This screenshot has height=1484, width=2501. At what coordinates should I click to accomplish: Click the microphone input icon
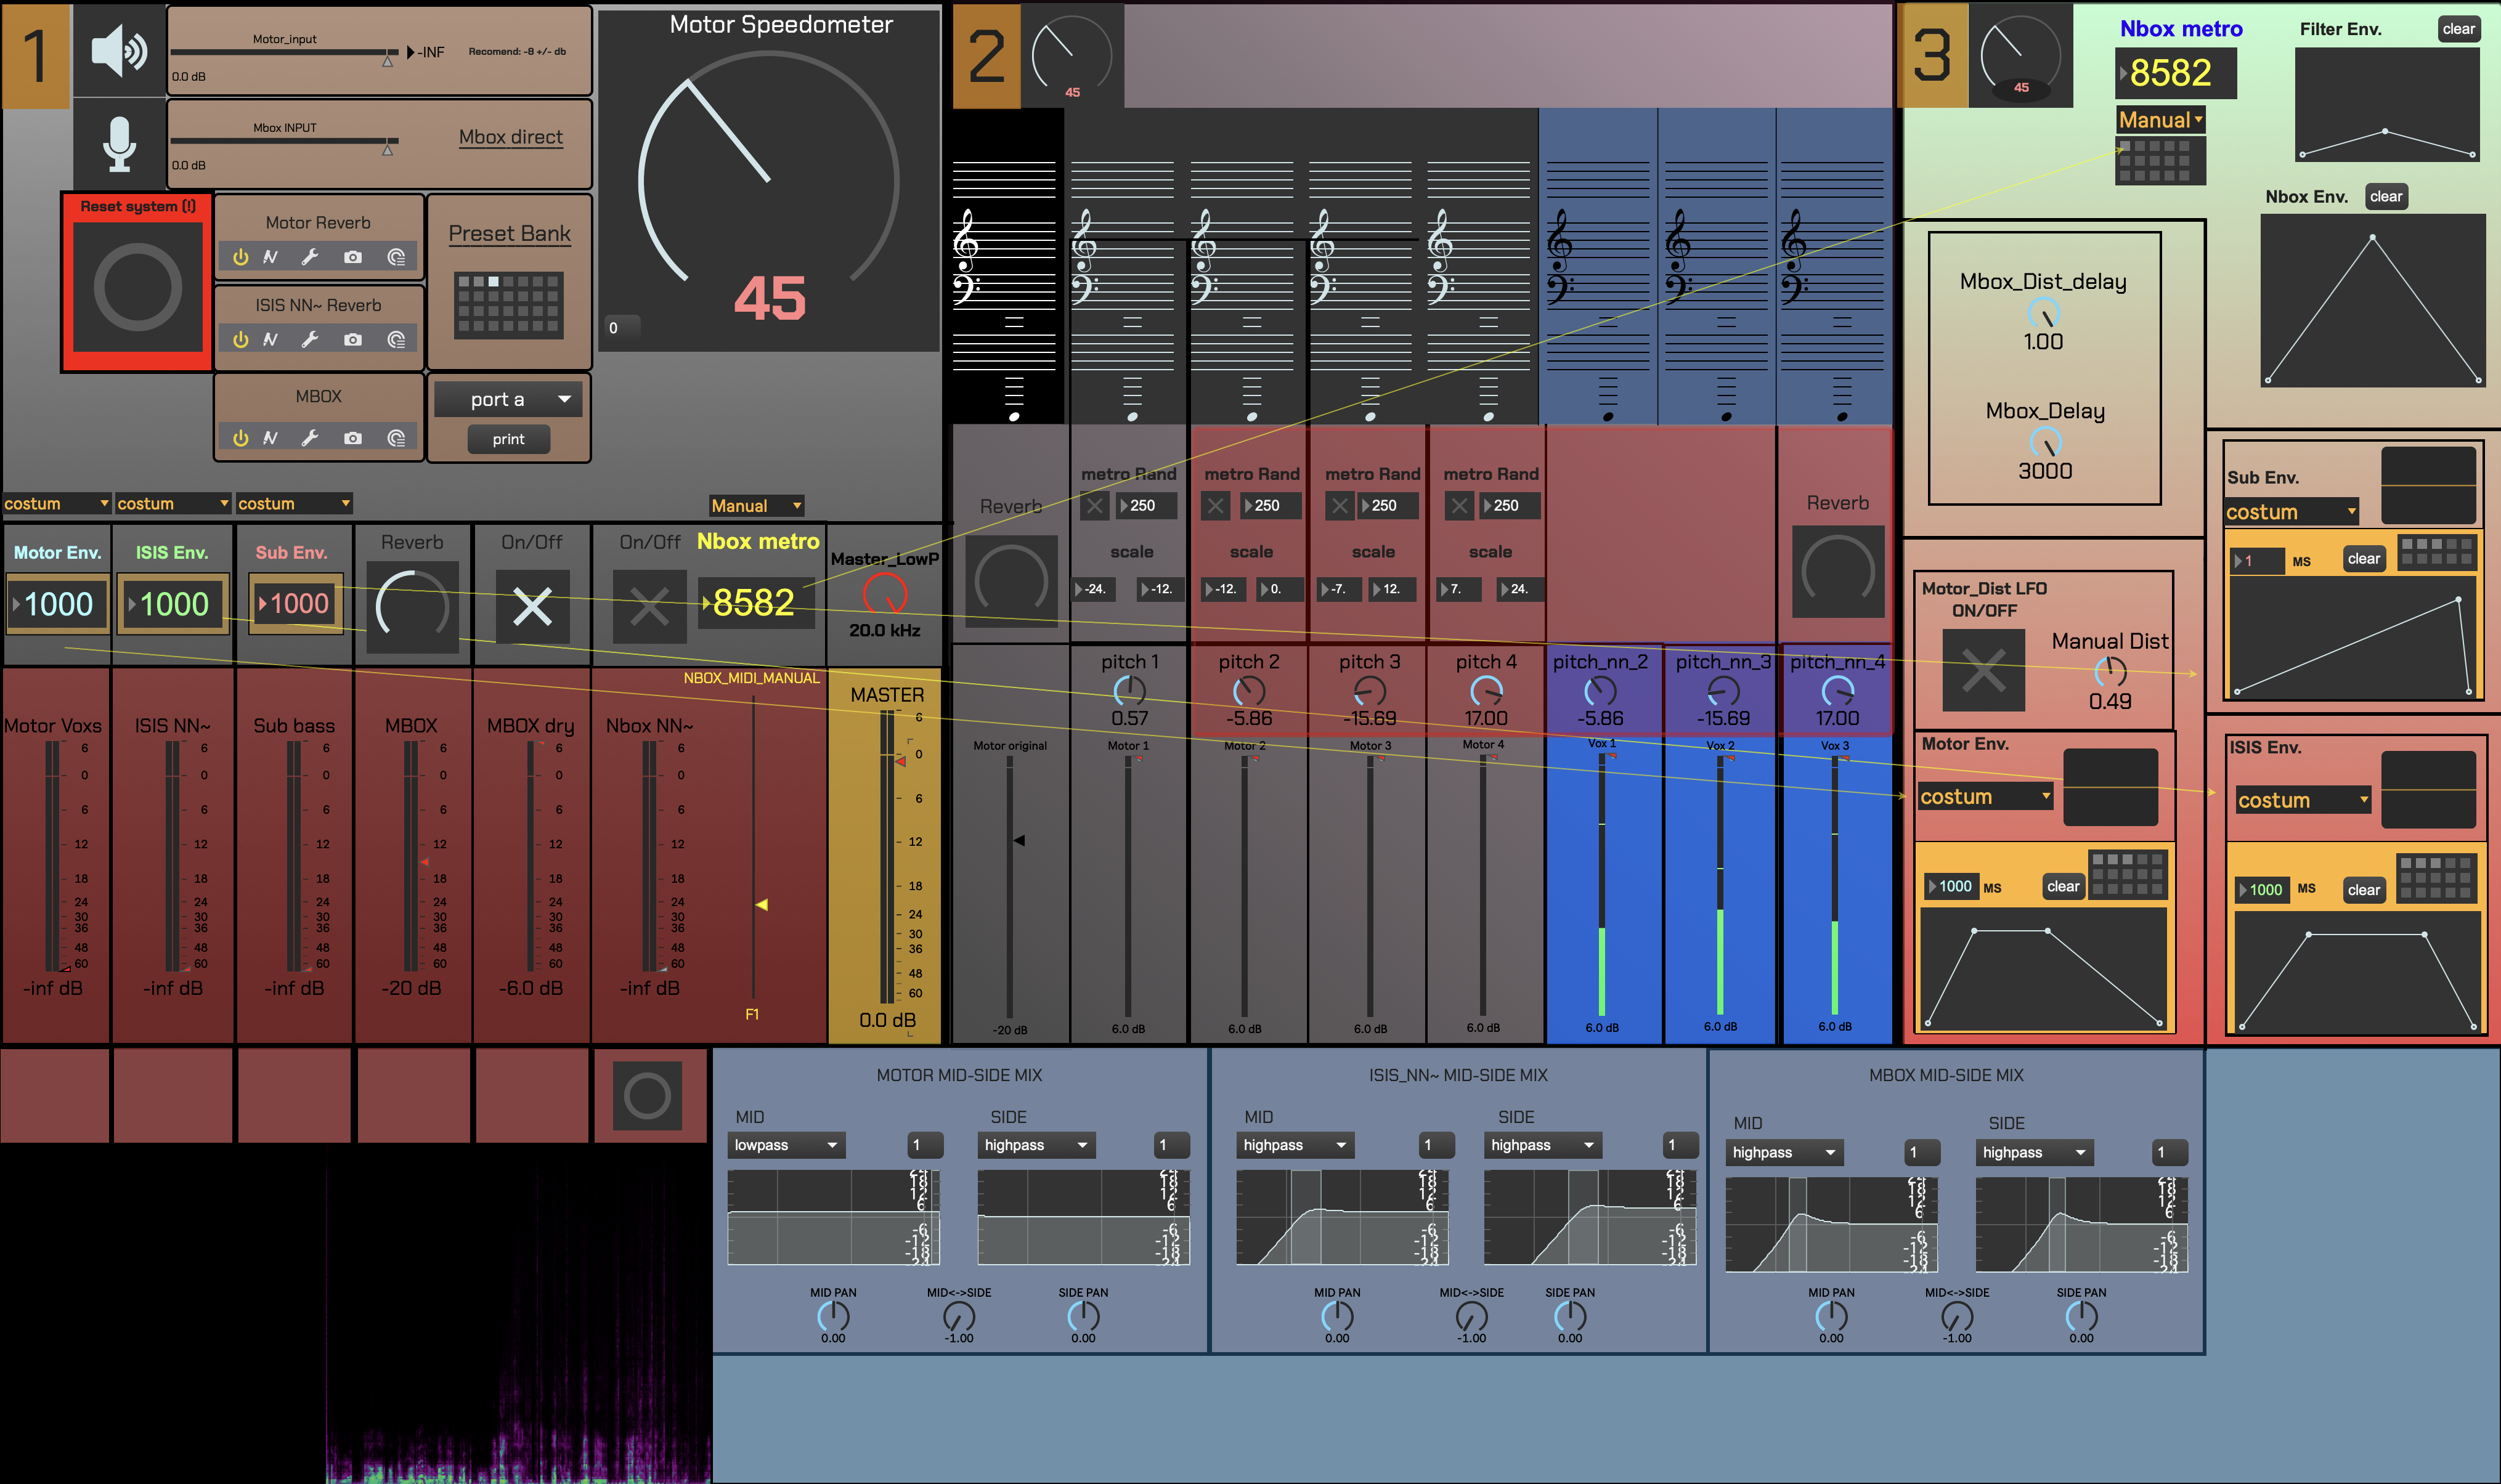point(119,143)
